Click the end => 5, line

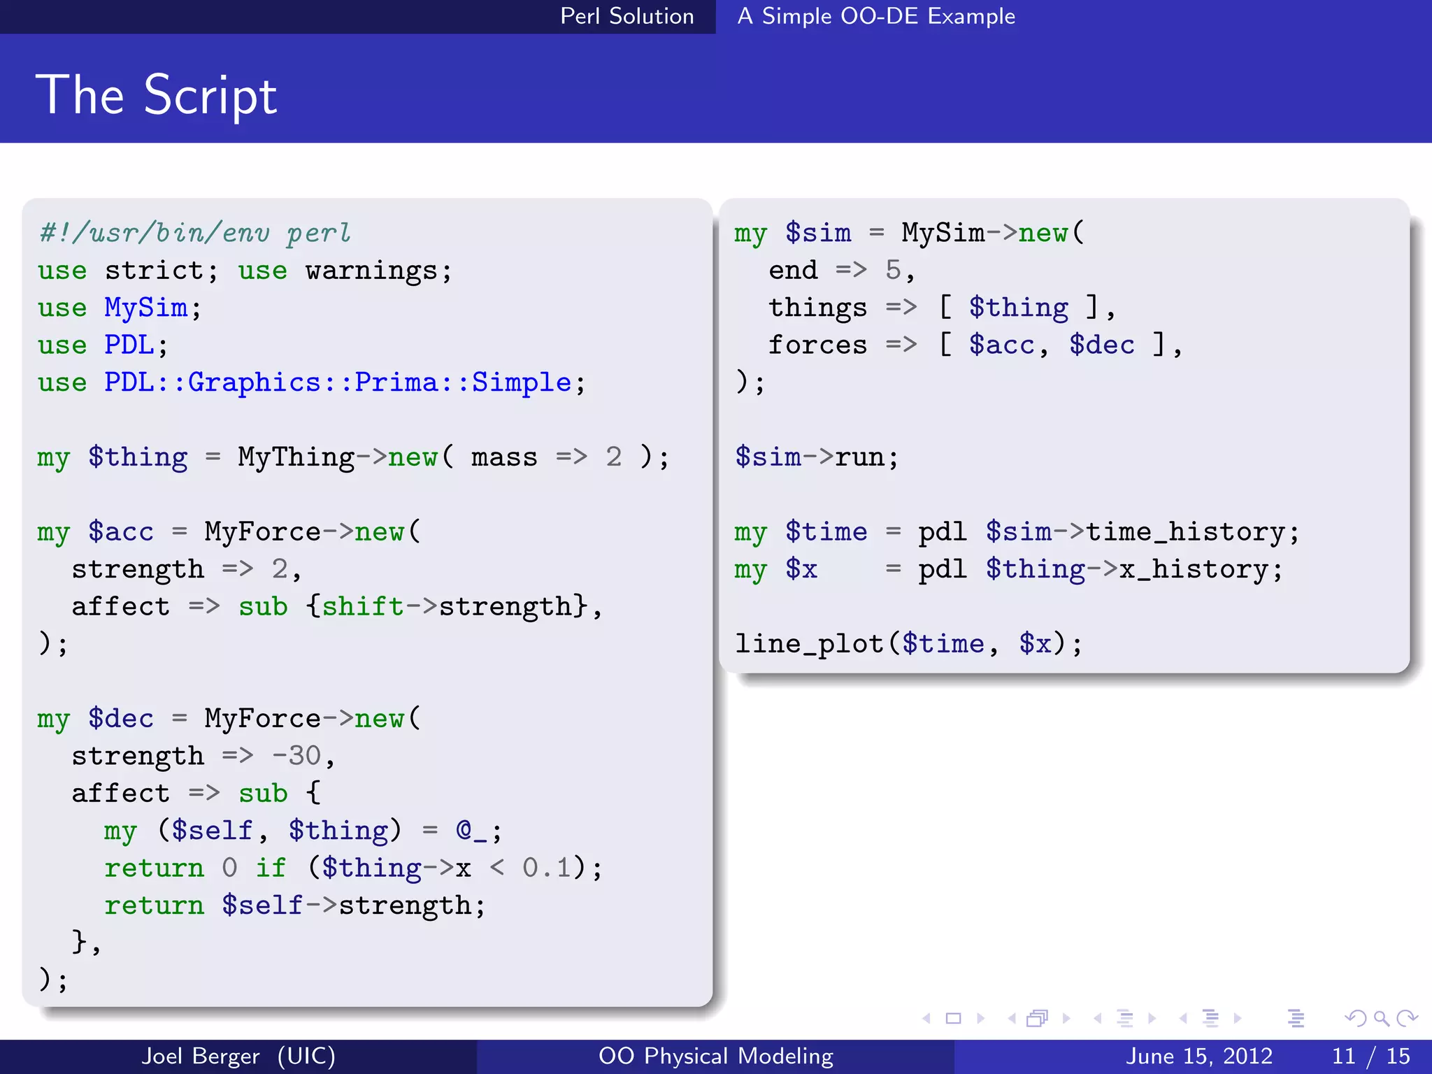842,270
